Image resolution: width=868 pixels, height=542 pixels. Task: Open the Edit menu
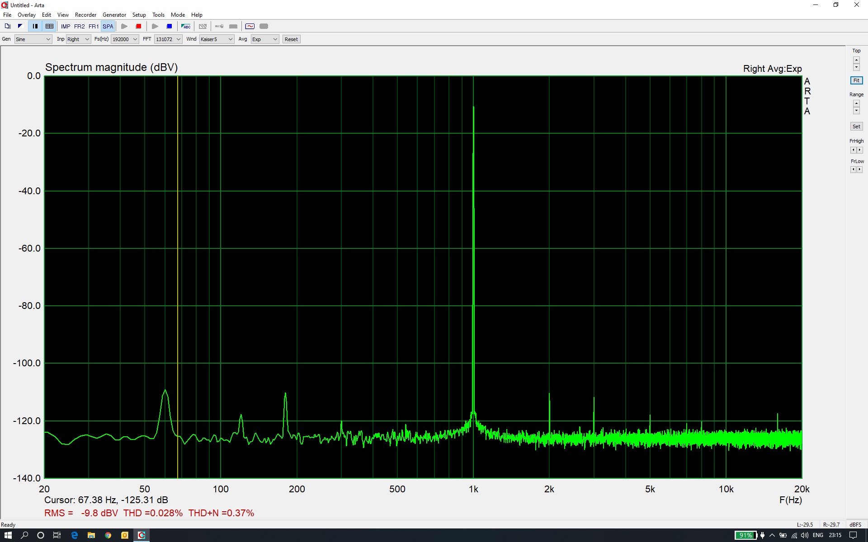[47, 15]
